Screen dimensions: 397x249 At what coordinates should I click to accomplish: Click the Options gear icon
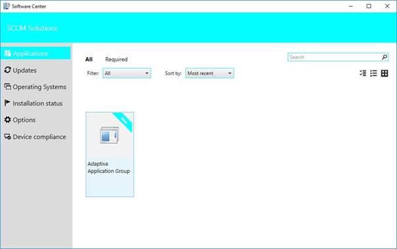[x=7, y=120]
